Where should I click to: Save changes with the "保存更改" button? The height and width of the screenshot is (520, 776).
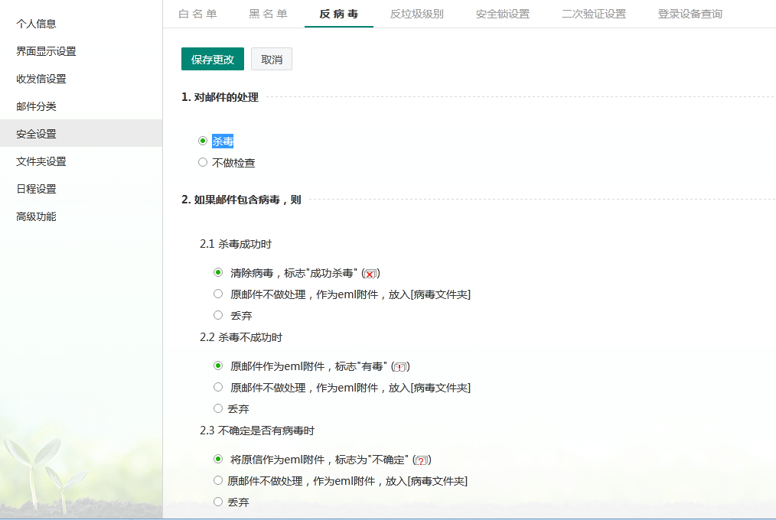(x=212, y=60)
